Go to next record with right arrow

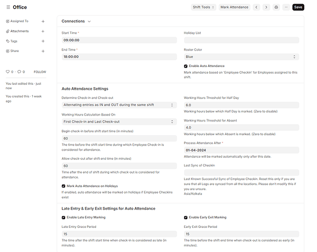[x=266, y=7]
